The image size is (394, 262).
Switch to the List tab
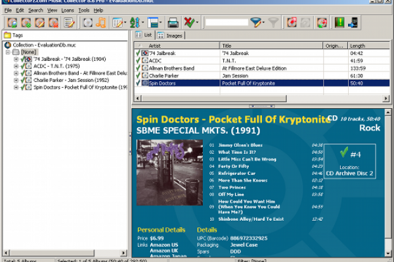(144, 35)
